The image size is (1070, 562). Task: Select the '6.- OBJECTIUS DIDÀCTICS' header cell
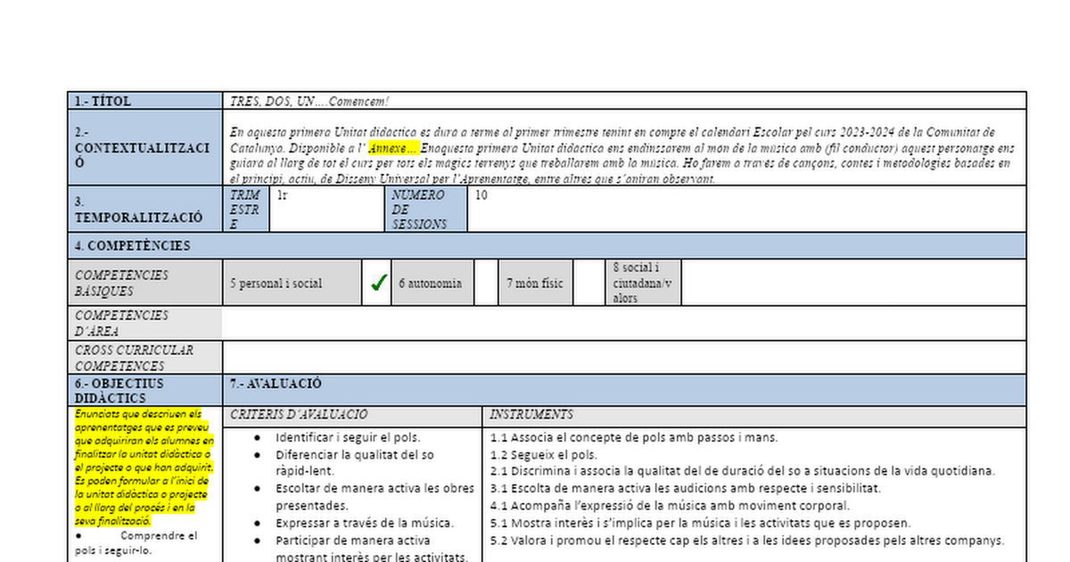click(x=145, y=391)
